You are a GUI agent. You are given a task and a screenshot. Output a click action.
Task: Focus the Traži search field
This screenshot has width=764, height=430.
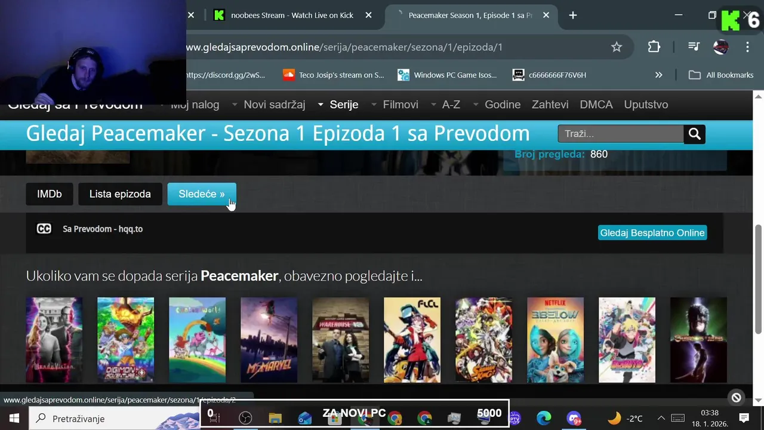[621, 134]
